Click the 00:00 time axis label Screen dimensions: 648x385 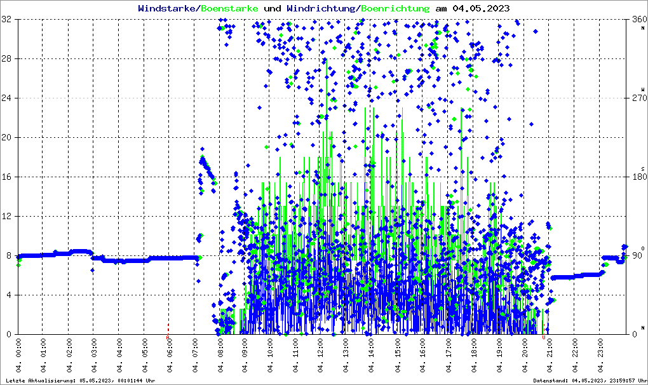click(18, 356)
